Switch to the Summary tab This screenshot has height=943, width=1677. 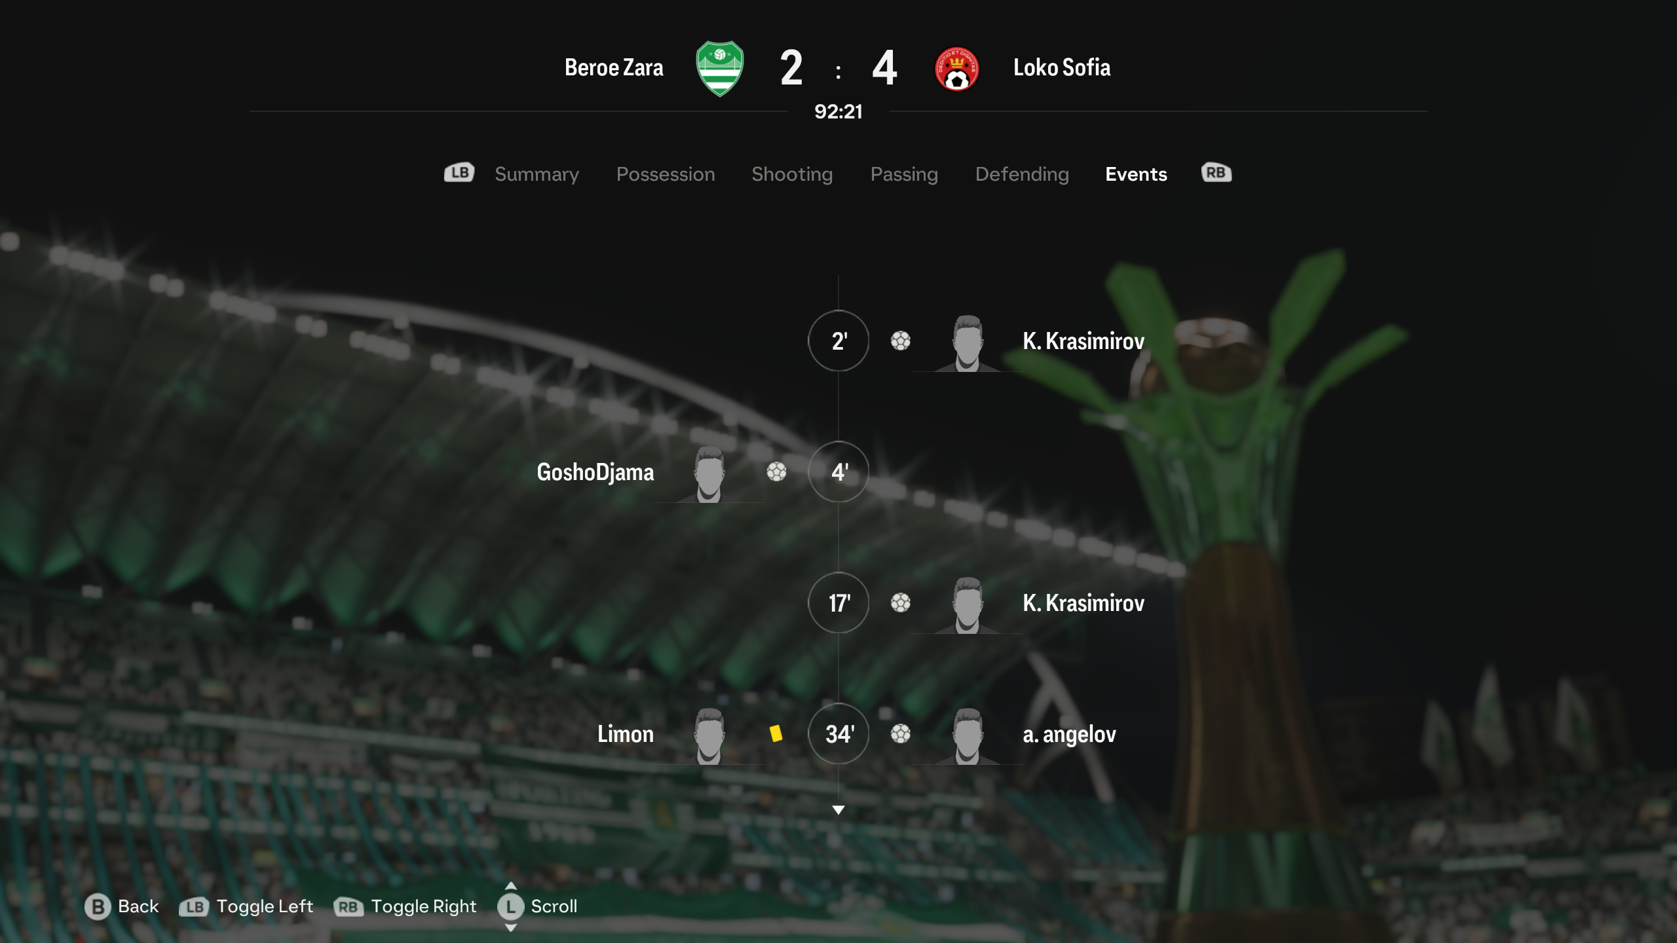537,174
